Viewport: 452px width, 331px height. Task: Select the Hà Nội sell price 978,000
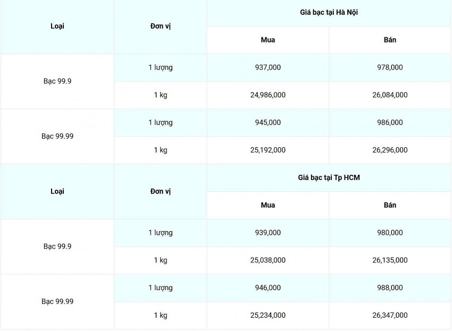coord(390,67)
